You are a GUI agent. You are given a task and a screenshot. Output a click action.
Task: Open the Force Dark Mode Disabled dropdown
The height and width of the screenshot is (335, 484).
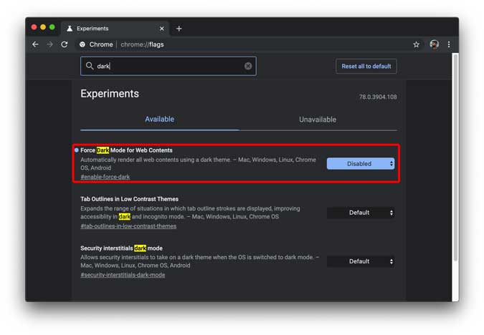[x=361, y=164]
